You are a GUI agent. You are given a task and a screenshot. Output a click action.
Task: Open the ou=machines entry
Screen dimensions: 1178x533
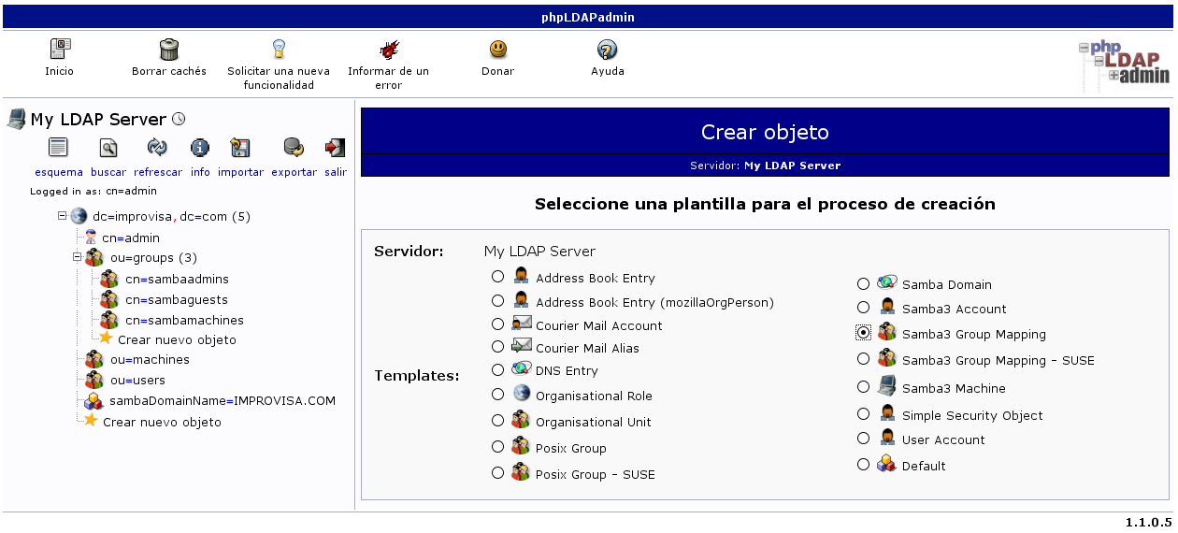click(x=150, y=360)
